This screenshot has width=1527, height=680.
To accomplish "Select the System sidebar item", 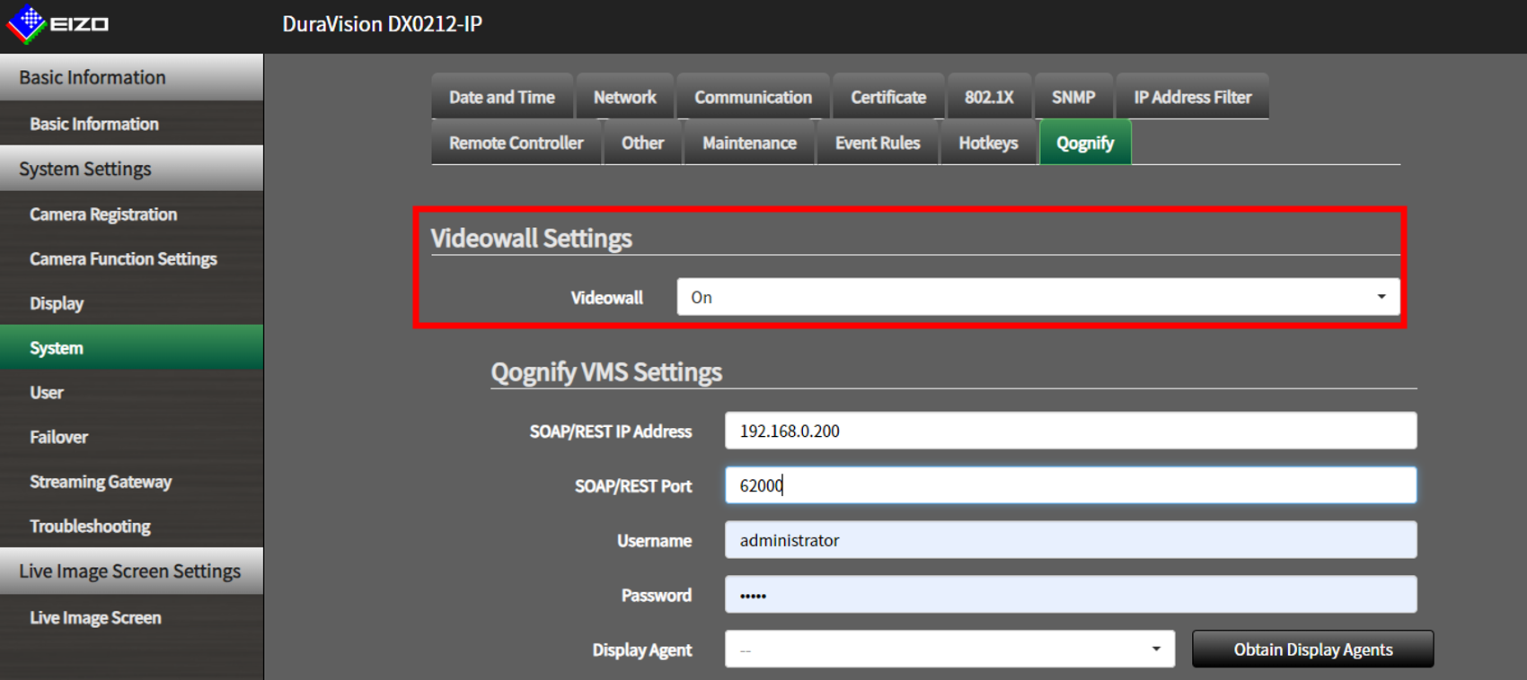I will point(132,347).
